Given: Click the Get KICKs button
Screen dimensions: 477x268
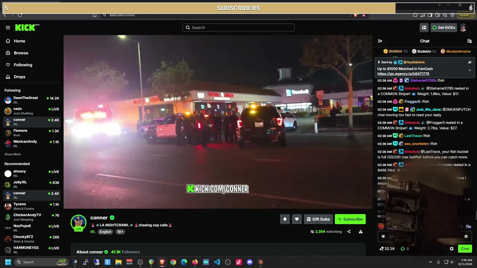Looking at the screenshot, I should [x=443, y=28].
